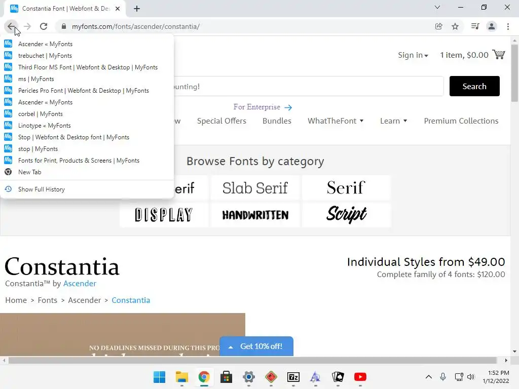Click the Chrome taskbar icon
This screenshot has width=519, height=389.
coord(204,377)
